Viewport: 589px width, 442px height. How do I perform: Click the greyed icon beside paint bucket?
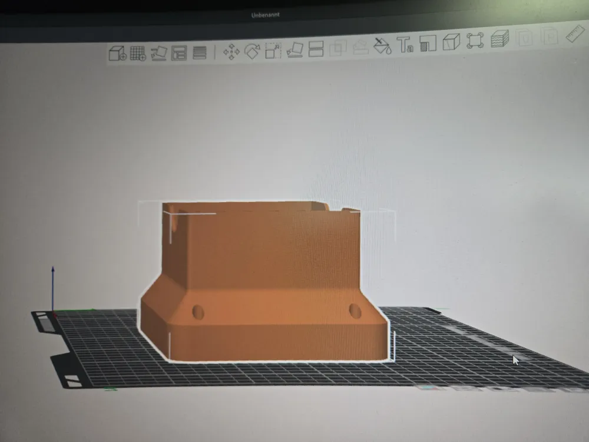coord(360,47)
